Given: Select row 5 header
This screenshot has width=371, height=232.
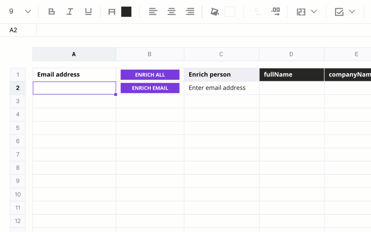Looking at the screenshot, I should tap(18, 128).
